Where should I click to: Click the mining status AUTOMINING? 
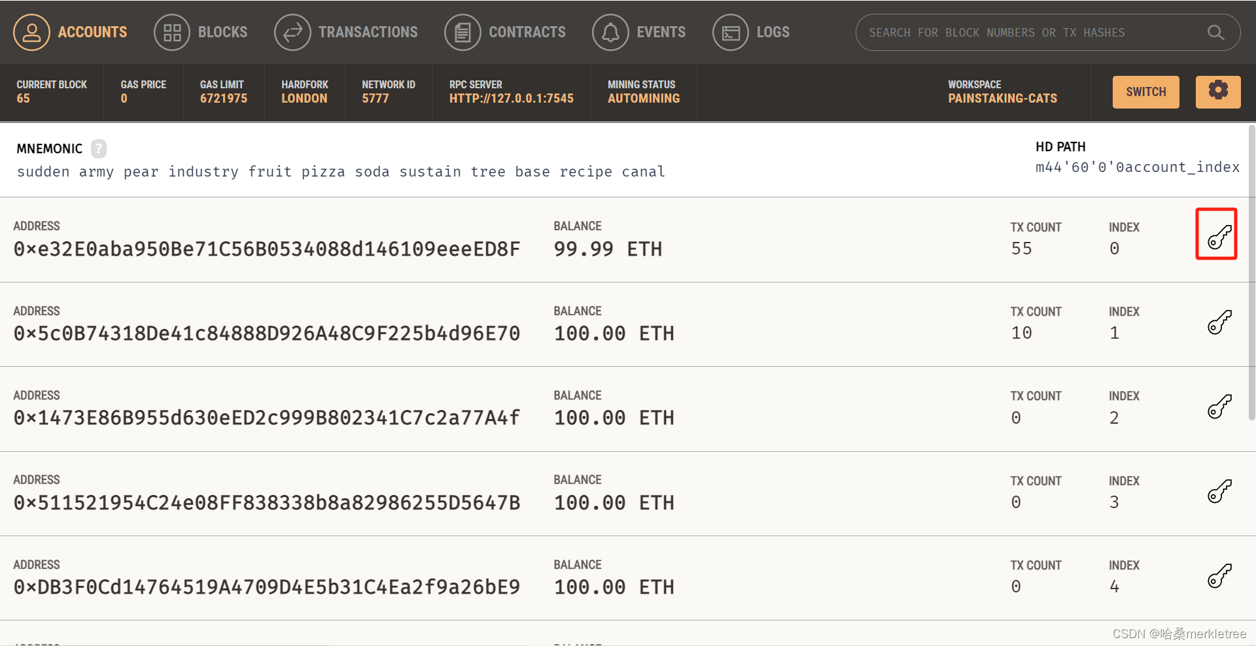point(644,99)
